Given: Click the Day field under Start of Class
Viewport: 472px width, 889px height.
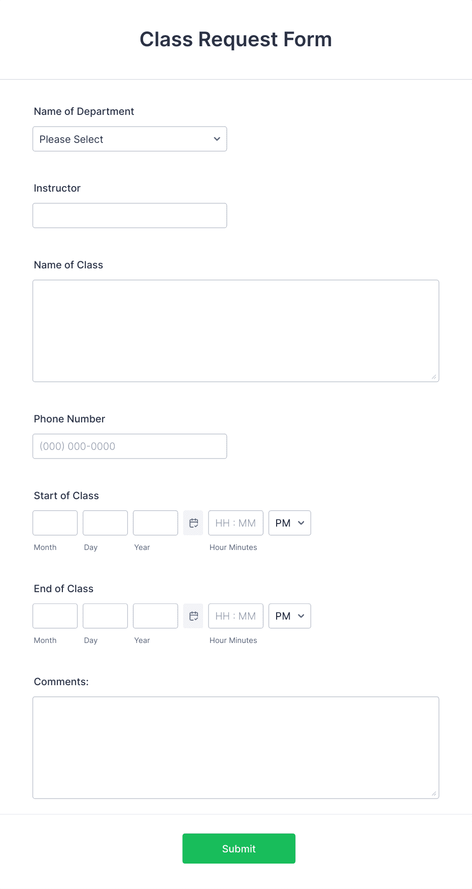Looking at the screenshot, I should click(105, 523).
